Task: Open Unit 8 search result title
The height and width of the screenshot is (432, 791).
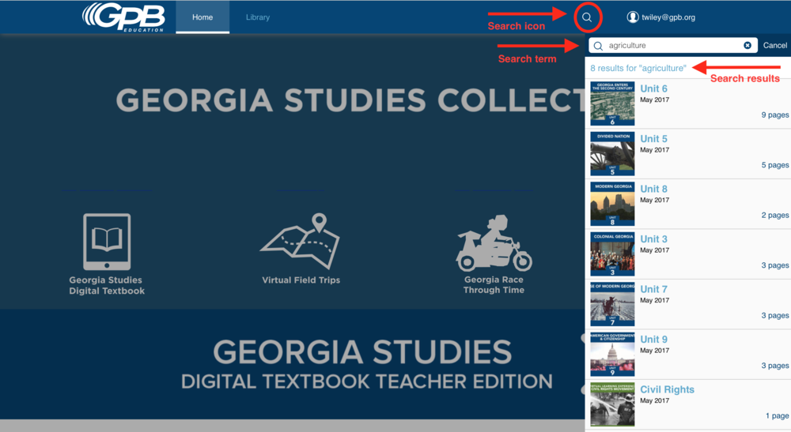Action: coord(654,189)
